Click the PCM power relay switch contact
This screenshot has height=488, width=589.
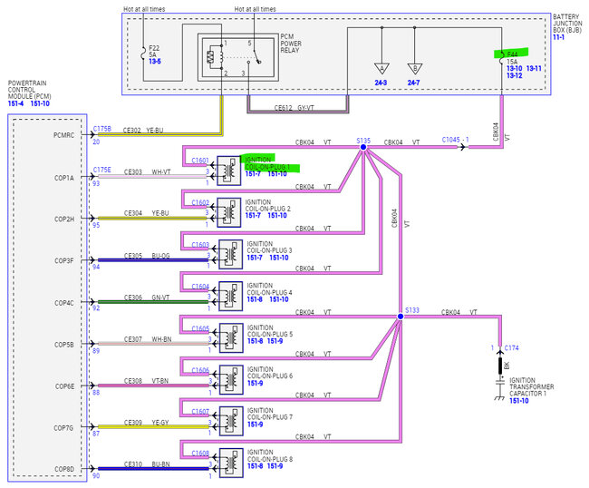[x=256, y=58]
